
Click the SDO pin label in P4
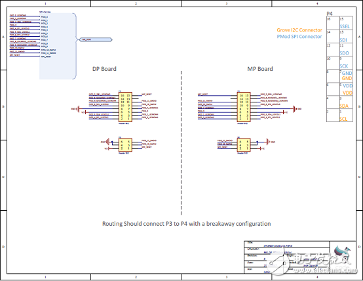[344, 53]
